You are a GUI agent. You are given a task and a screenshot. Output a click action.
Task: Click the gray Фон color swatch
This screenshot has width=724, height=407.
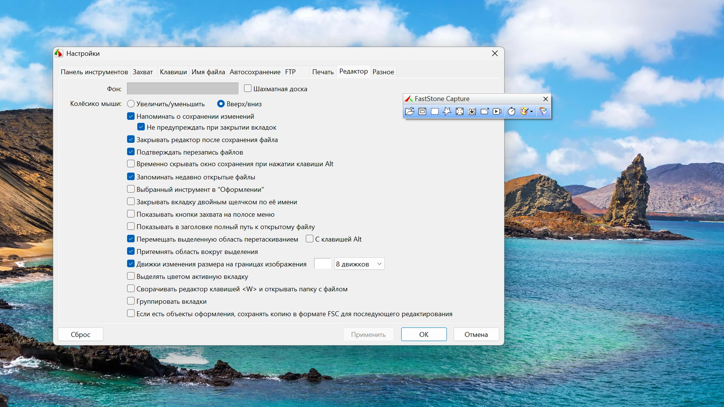(x=183, y=89)
